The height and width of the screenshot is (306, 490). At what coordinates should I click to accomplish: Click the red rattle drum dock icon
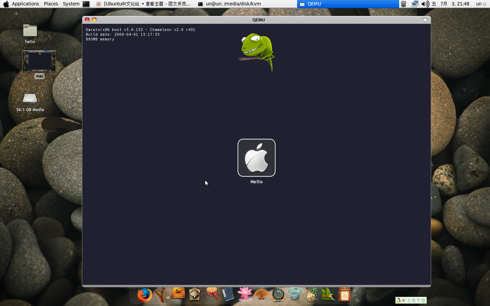[212, 293]
